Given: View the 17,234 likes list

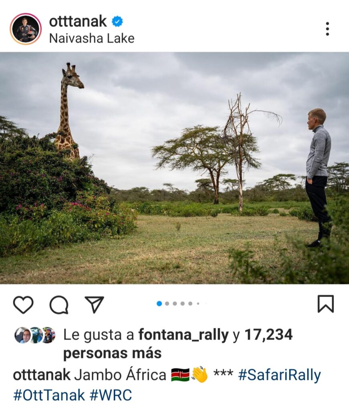Looking at the screenshot, I should click(268, 334).
